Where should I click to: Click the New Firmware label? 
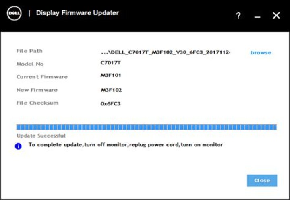[x=37, y=90]
